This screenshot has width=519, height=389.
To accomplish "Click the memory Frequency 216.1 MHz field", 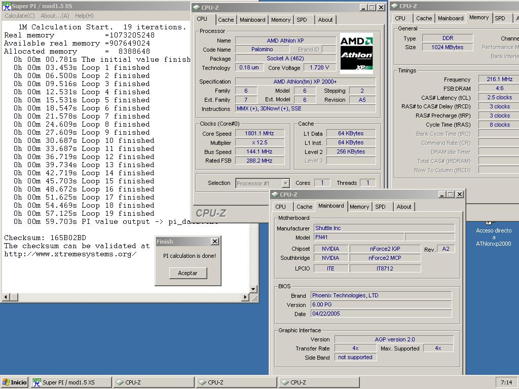I will (499, 79).
